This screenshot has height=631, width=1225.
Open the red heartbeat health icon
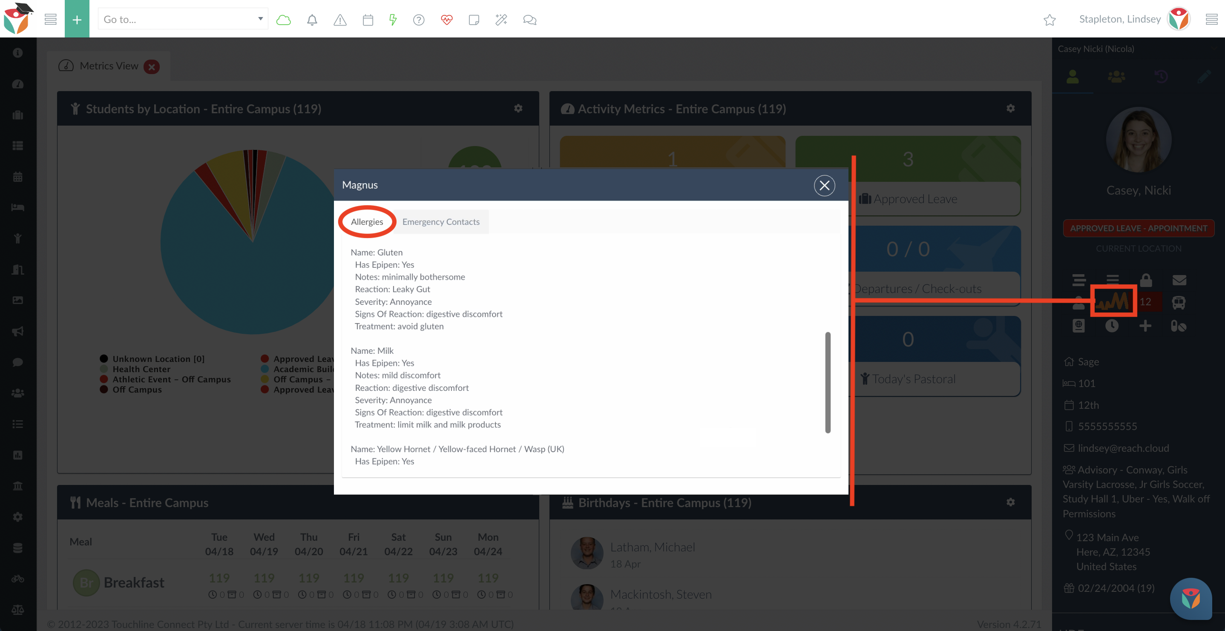click(x=446, y=20)
